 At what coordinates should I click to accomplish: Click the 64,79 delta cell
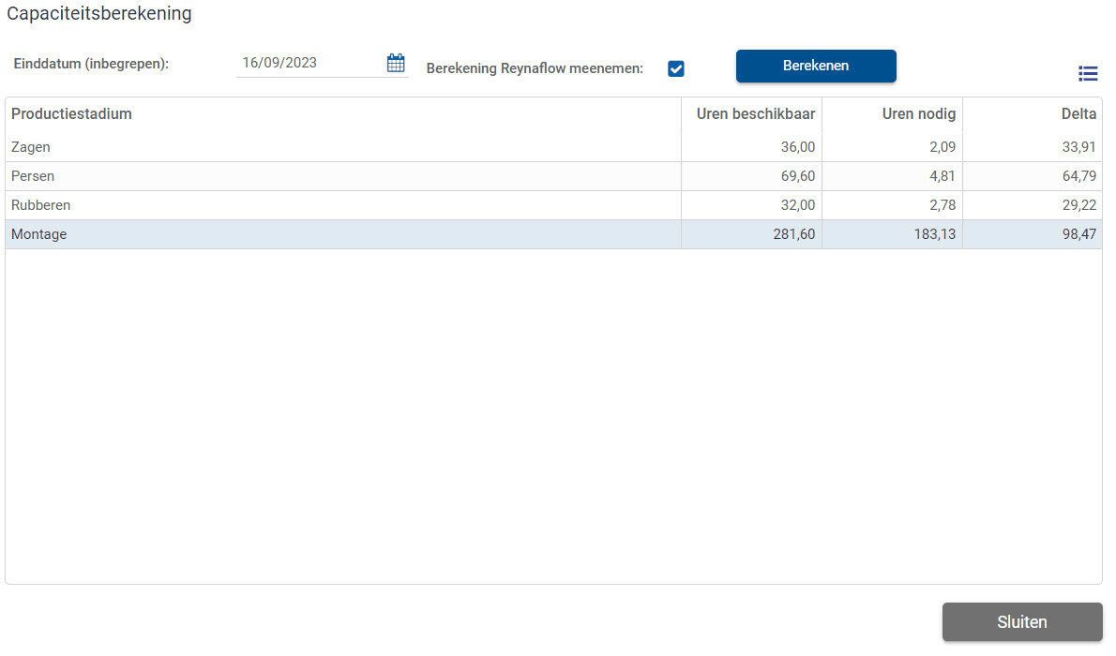click(1033, 176)
